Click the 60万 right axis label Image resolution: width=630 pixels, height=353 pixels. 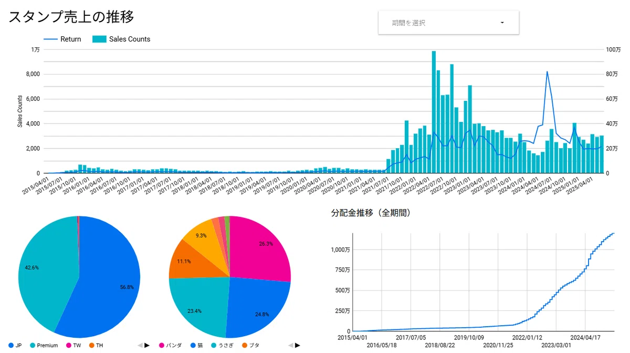(613, 99)
